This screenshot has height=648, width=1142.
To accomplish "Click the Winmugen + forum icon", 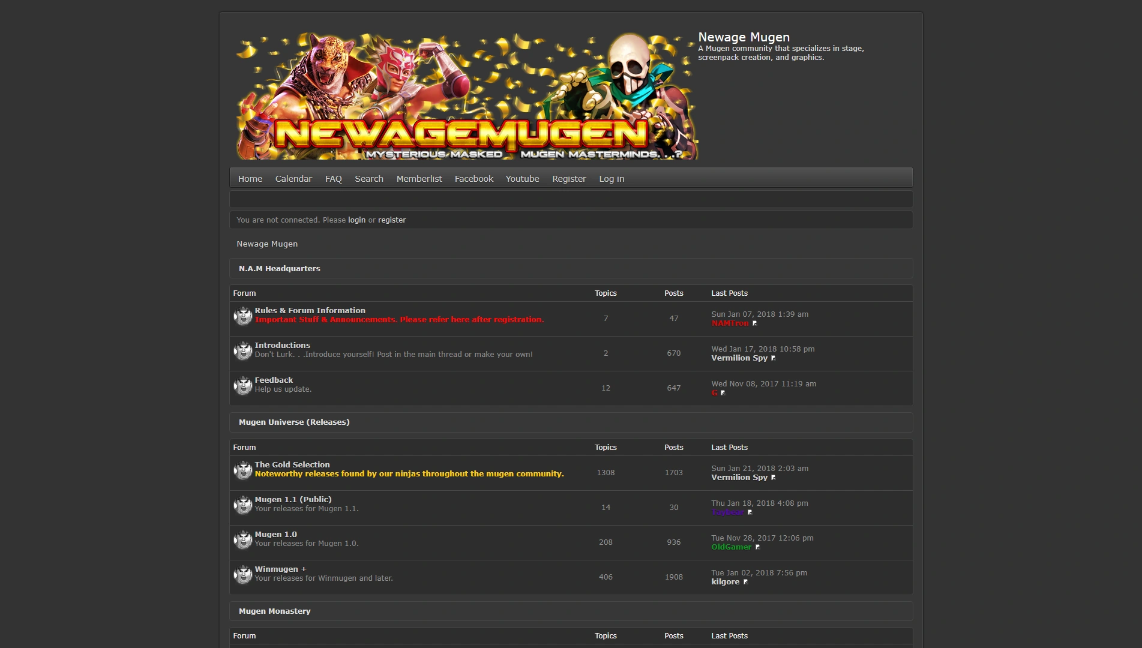I will point(242,574).
